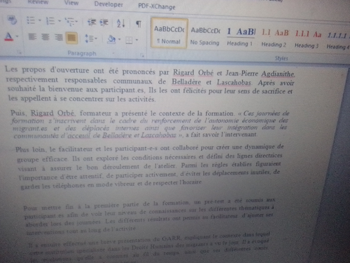Click the word "pré-test" in fourth paragraph
This screenshot has height=263, width=350.
point(214,201)
